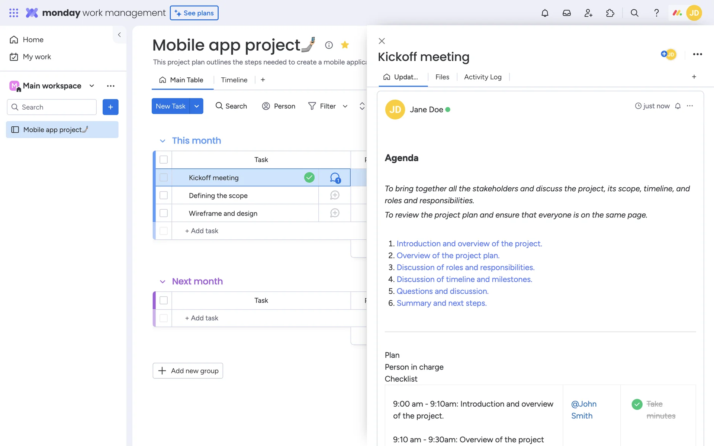
Task: Check the Defining the scope checkbox
Action: [164, 195]
